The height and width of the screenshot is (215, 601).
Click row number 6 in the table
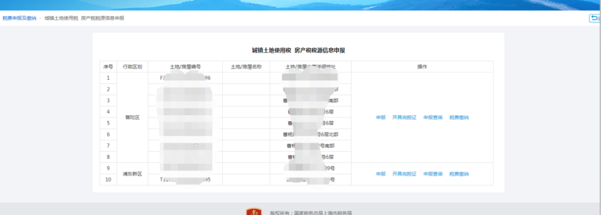pyautogui.click(x=108, y=135)
